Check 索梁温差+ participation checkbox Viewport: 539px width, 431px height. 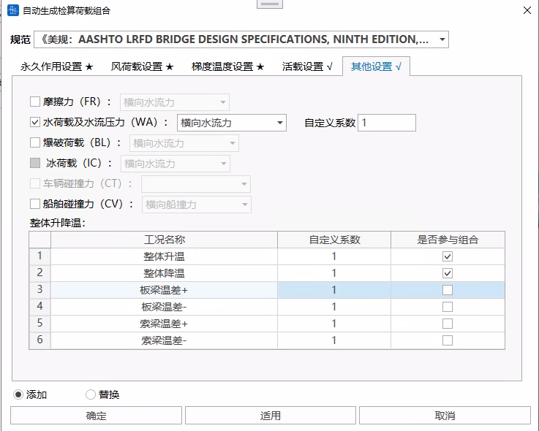[448, 324]
